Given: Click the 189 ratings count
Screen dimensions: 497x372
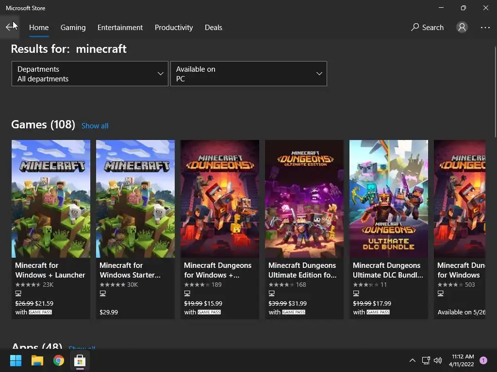Looking at the screenshot, I should click(x=216, y=285).
